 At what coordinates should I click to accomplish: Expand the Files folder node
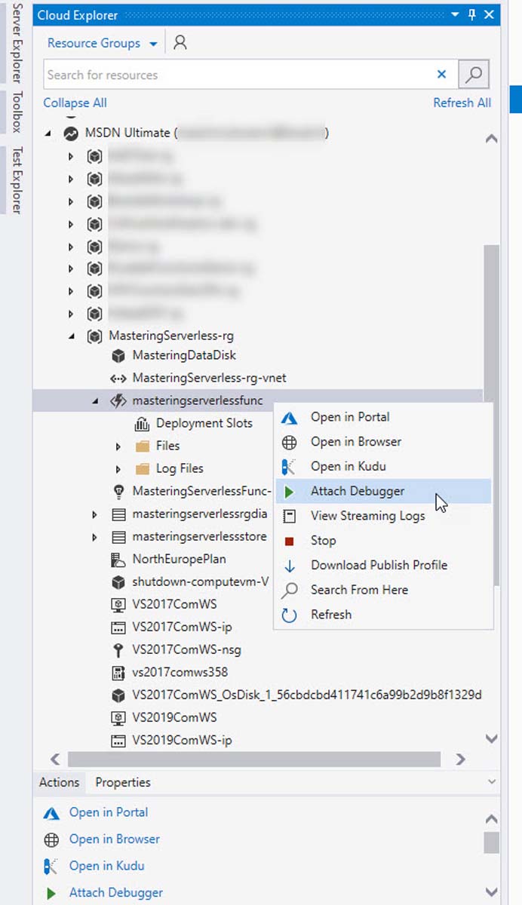118,446
